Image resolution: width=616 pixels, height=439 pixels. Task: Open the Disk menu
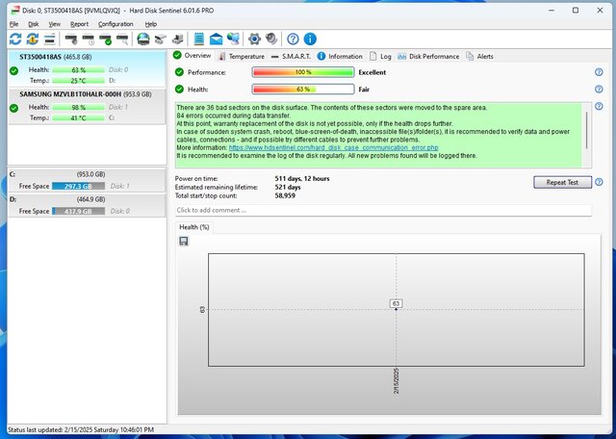click(x=34, y=23)
